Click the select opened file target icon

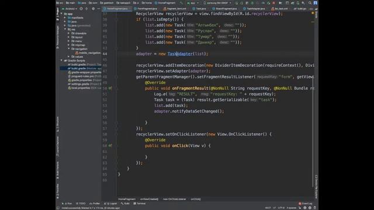(81, 9)
